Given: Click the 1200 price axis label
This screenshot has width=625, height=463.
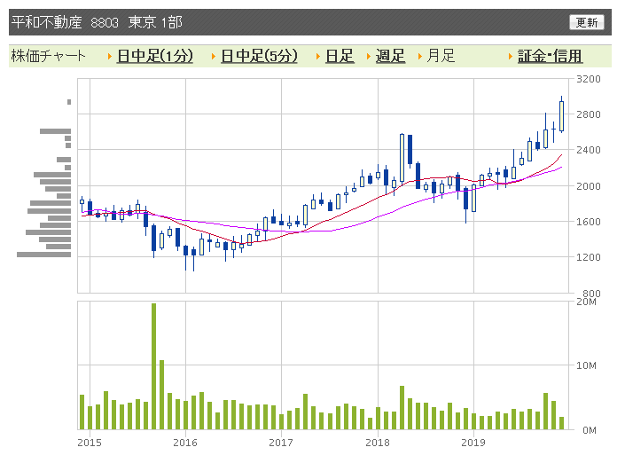Looking at the screenshot, I should (x=589, y=257).
